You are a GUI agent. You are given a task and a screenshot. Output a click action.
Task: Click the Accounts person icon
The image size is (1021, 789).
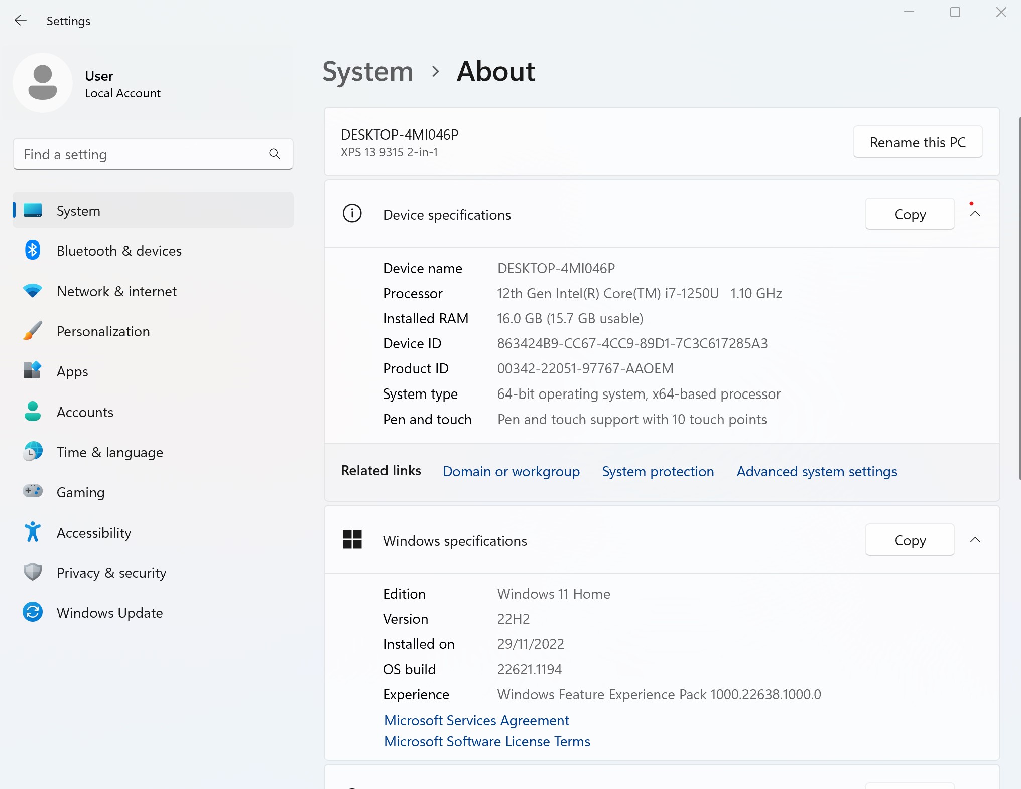coord(33,411)
